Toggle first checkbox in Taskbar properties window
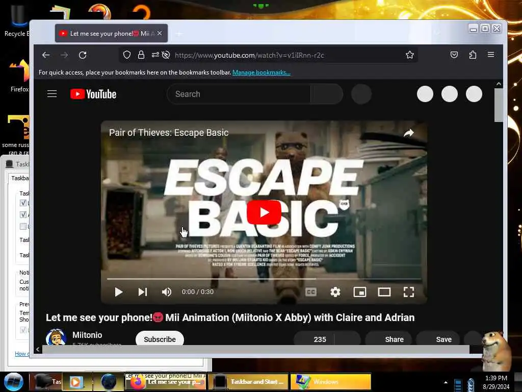 pos(23,203)
